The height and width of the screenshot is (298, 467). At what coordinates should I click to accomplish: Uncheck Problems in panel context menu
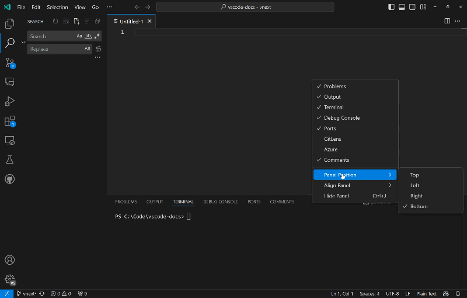click(334, 86)
